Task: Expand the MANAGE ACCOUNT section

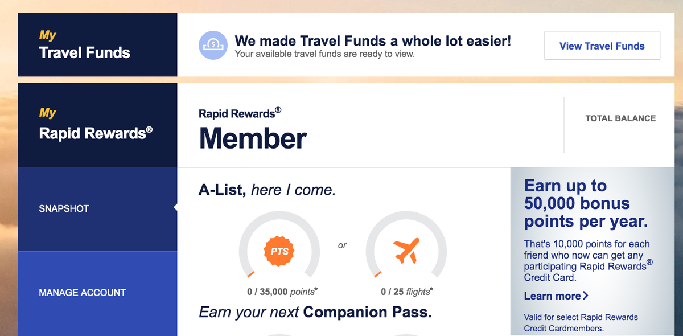Action: point(82,293)
